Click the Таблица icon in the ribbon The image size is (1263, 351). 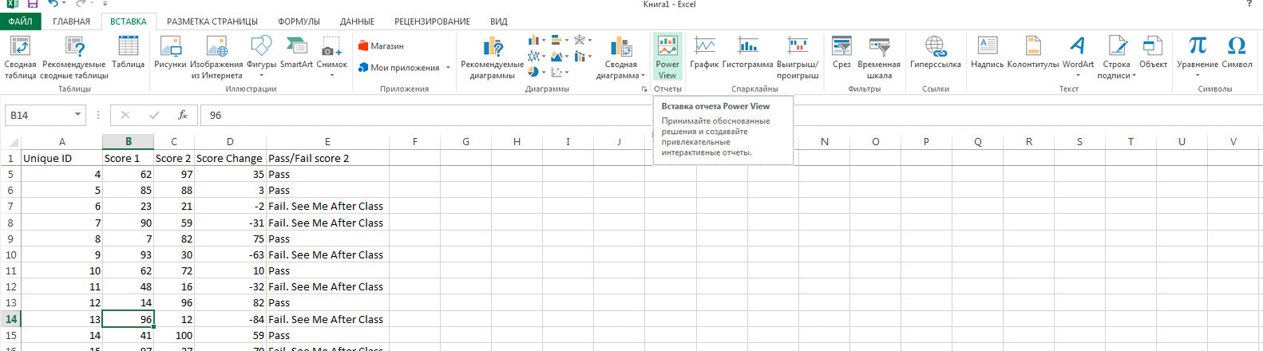point(128,54)
